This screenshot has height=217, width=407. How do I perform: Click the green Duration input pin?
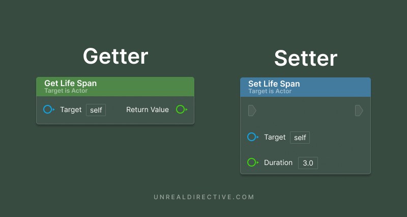click(x=252, y=162)
